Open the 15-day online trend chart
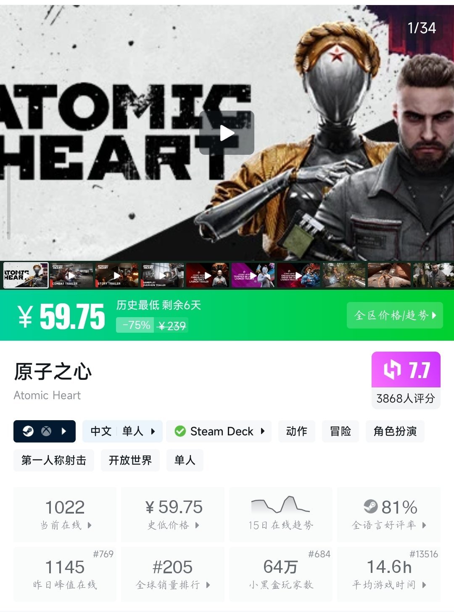This screenshot has width=454, height=612. (281, 514)
